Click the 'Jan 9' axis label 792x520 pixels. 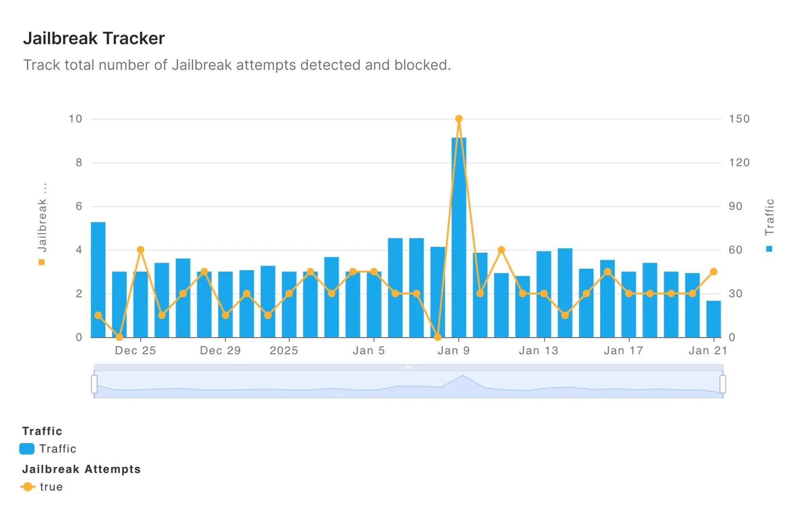pos(453,350)
